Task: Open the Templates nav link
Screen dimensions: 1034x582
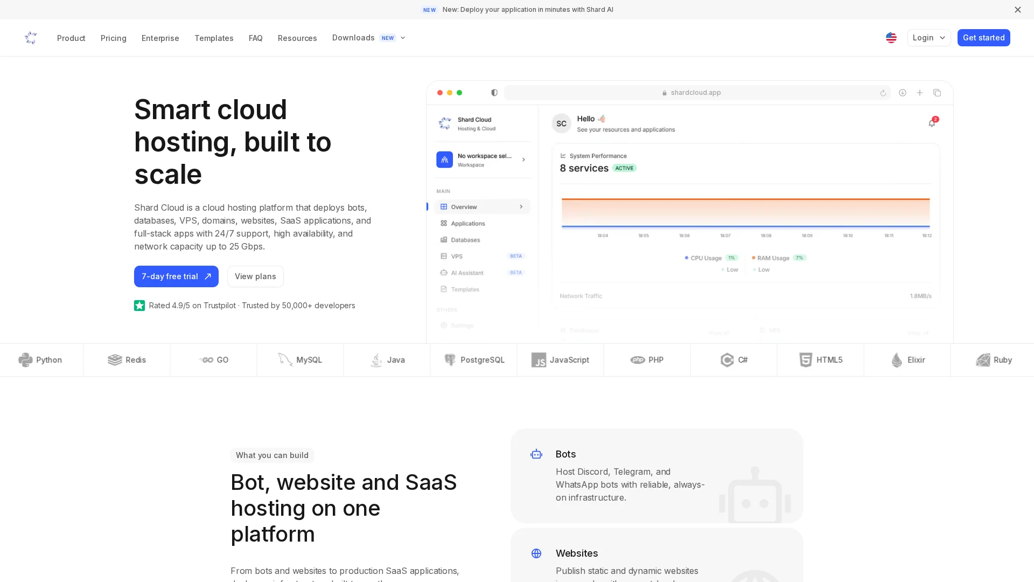Action: click(x=214, y=38)
